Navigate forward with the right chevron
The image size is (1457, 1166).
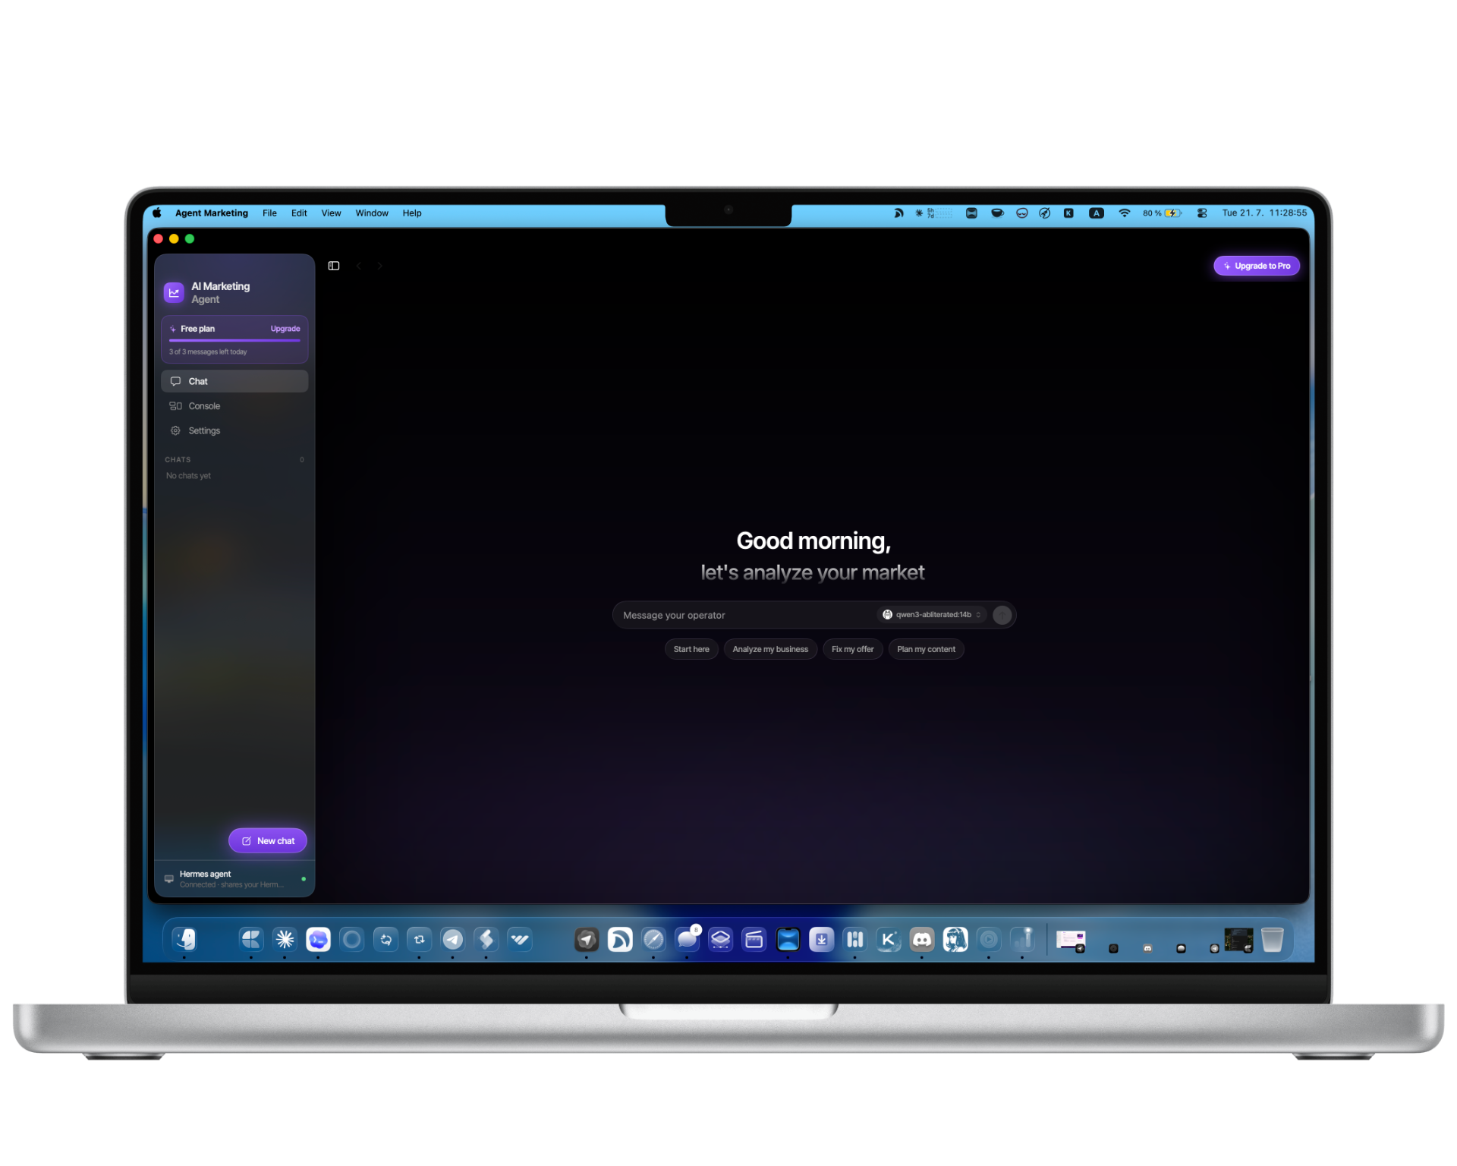tap(379, 266)
